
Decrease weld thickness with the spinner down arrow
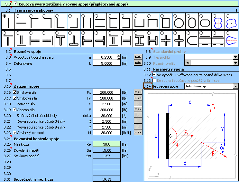[x=119, y=58]
